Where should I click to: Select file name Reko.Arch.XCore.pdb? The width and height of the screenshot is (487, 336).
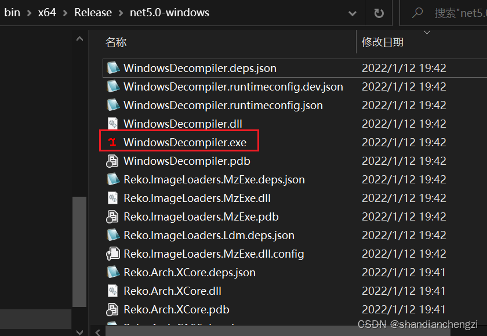click(x=176, y=309)
